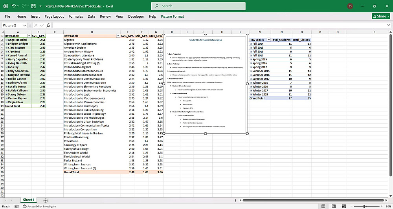The image size is (393, 209).
Task: Expand the Fall 2014 pivot row
Action: 251,44
